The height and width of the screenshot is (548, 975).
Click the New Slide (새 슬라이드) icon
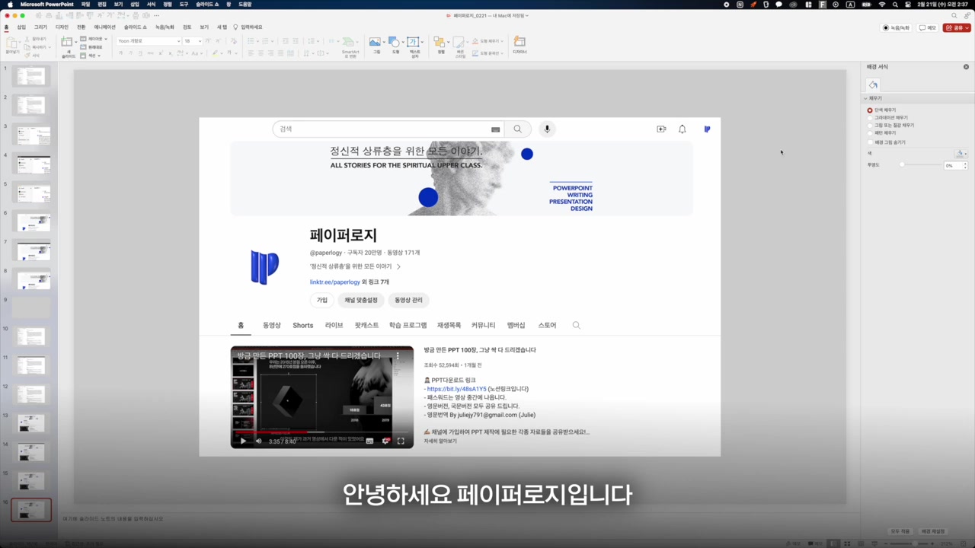pyautogui.click(x=67, y=43)
